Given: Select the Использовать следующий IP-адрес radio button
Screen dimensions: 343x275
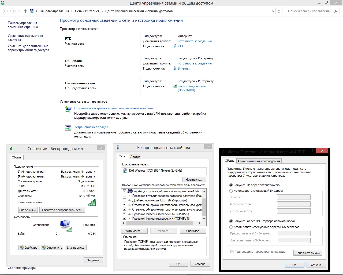Looking at the screenshot, I should [231, 191].
